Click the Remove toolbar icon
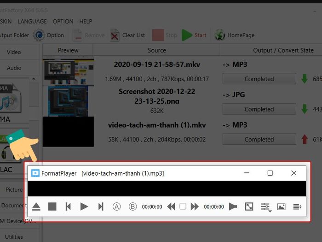 (x=78, y=35)
